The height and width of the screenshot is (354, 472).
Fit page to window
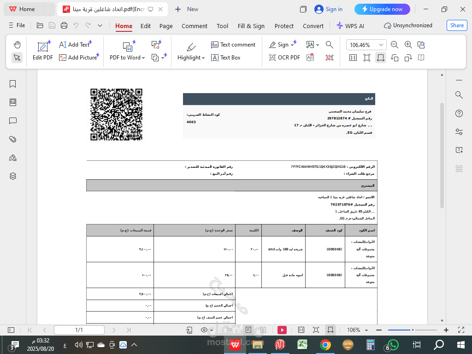(x=367, y=58)
